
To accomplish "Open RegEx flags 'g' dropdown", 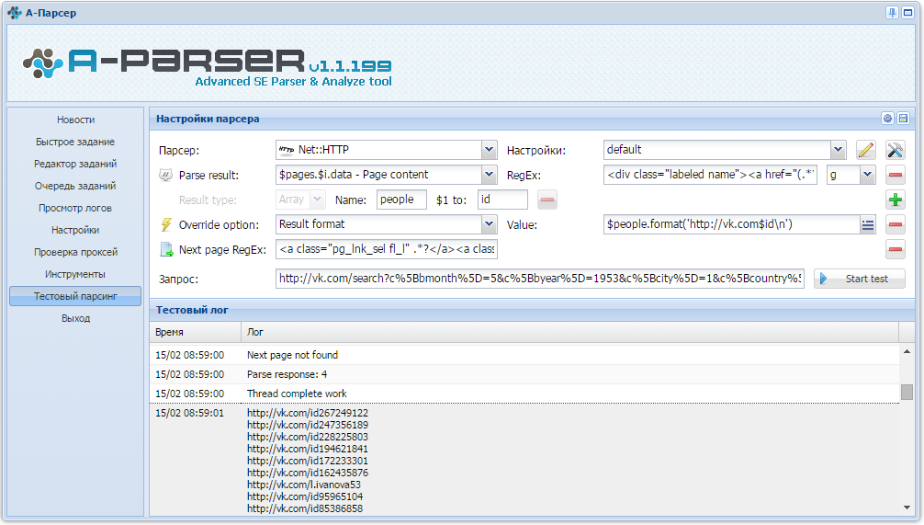I will 867,175.
